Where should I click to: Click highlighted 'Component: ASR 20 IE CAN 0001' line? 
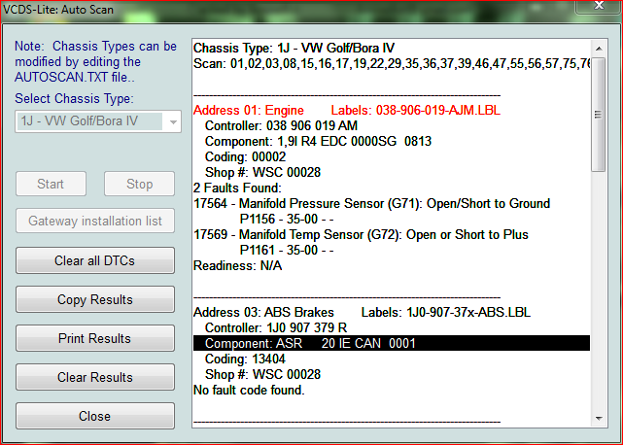click(392, 343)
